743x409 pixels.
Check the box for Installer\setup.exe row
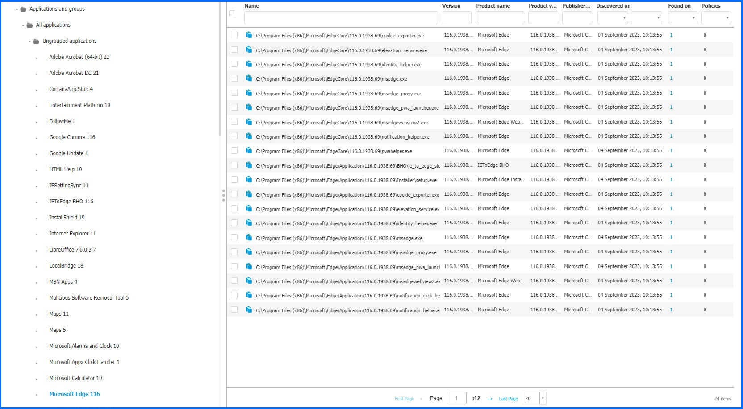tap(234, 179)
